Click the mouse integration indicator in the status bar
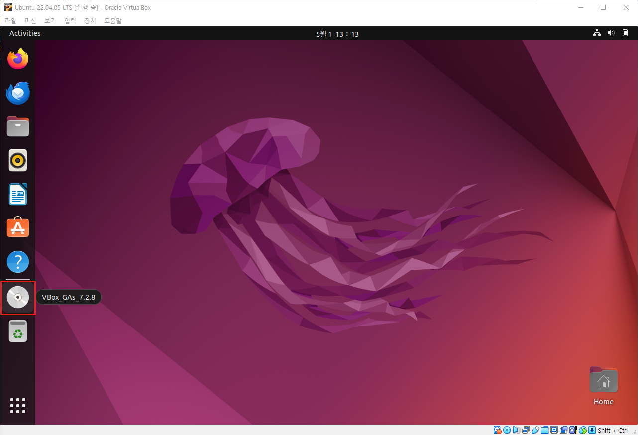Image resolution: width=638 pixels, height=435 pixels. 582,430
